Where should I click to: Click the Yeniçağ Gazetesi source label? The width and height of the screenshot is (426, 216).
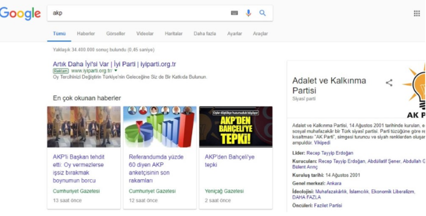pyautogui.click(x=224, y=191)
